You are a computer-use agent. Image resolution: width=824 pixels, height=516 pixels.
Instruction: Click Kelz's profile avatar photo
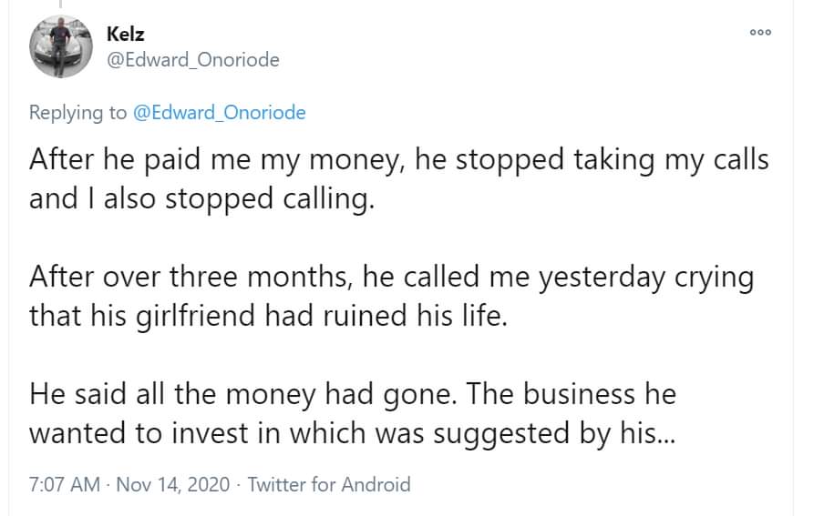tap(60, 46)
